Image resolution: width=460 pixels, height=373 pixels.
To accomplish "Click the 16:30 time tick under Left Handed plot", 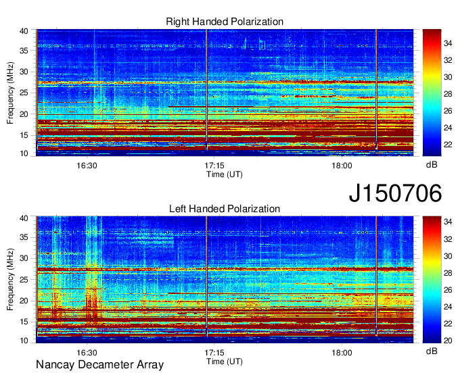I will [87, 353].
